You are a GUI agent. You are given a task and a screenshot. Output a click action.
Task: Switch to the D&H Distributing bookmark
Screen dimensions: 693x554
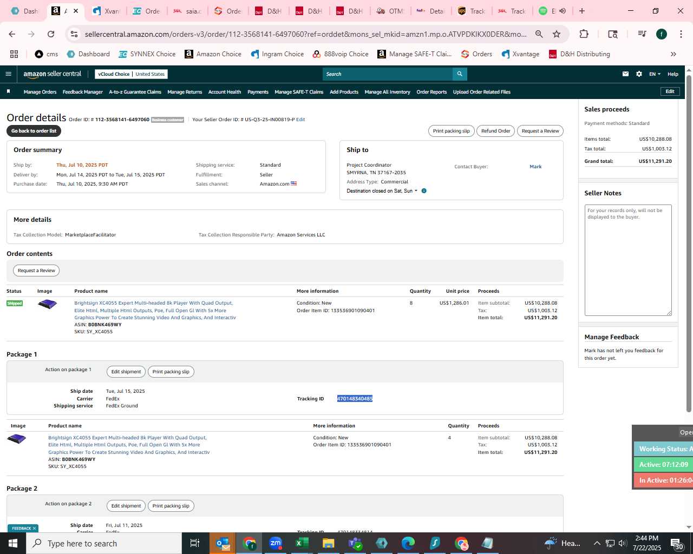pyautogui.click(x=579, y=54)
